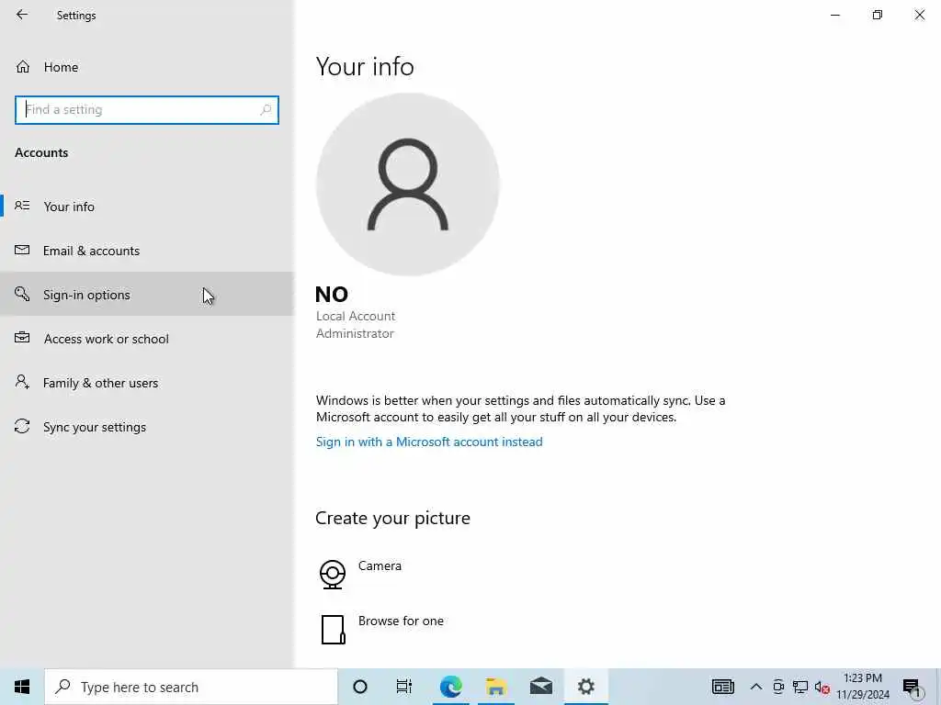Click the Family & other users person icon
The height and width of the screenshot is (705, 941).
click(22, 382)
